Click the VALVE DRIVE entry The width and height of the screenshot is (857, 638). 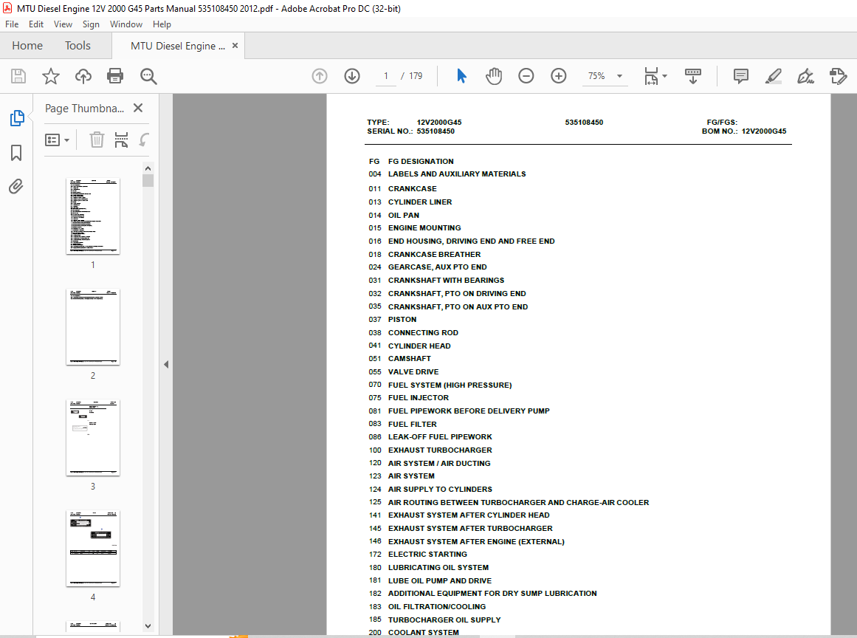413,371
